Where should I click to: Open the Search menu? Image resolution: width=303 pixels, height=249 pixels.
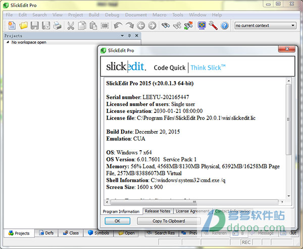pyautogui.click(x=39, y=15)
